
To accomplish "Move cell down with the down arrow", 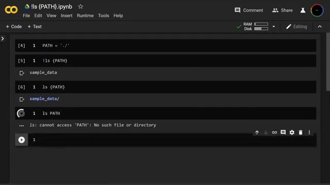I will (x=266, y=133).
